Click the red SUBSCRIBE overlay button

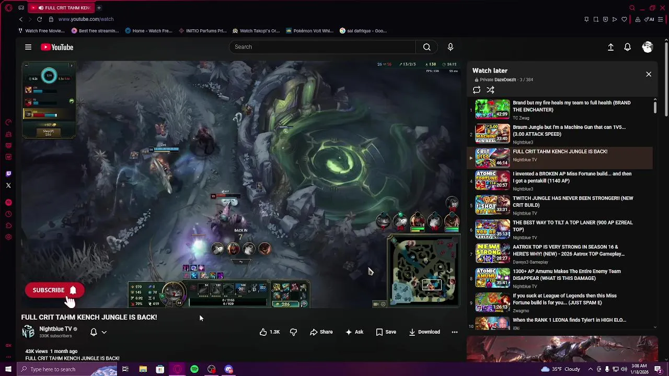pyautogui.click(x=54, y=290)
